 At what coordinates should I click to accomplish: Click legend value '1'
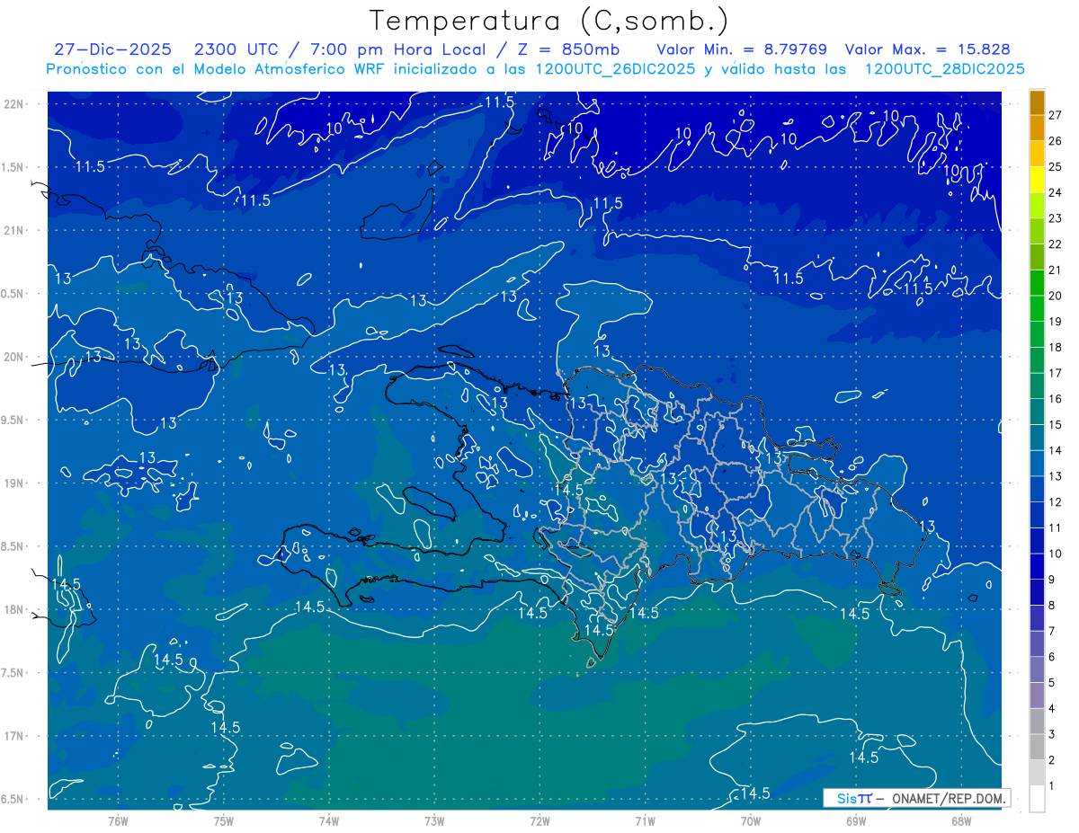click(1052, 786)
